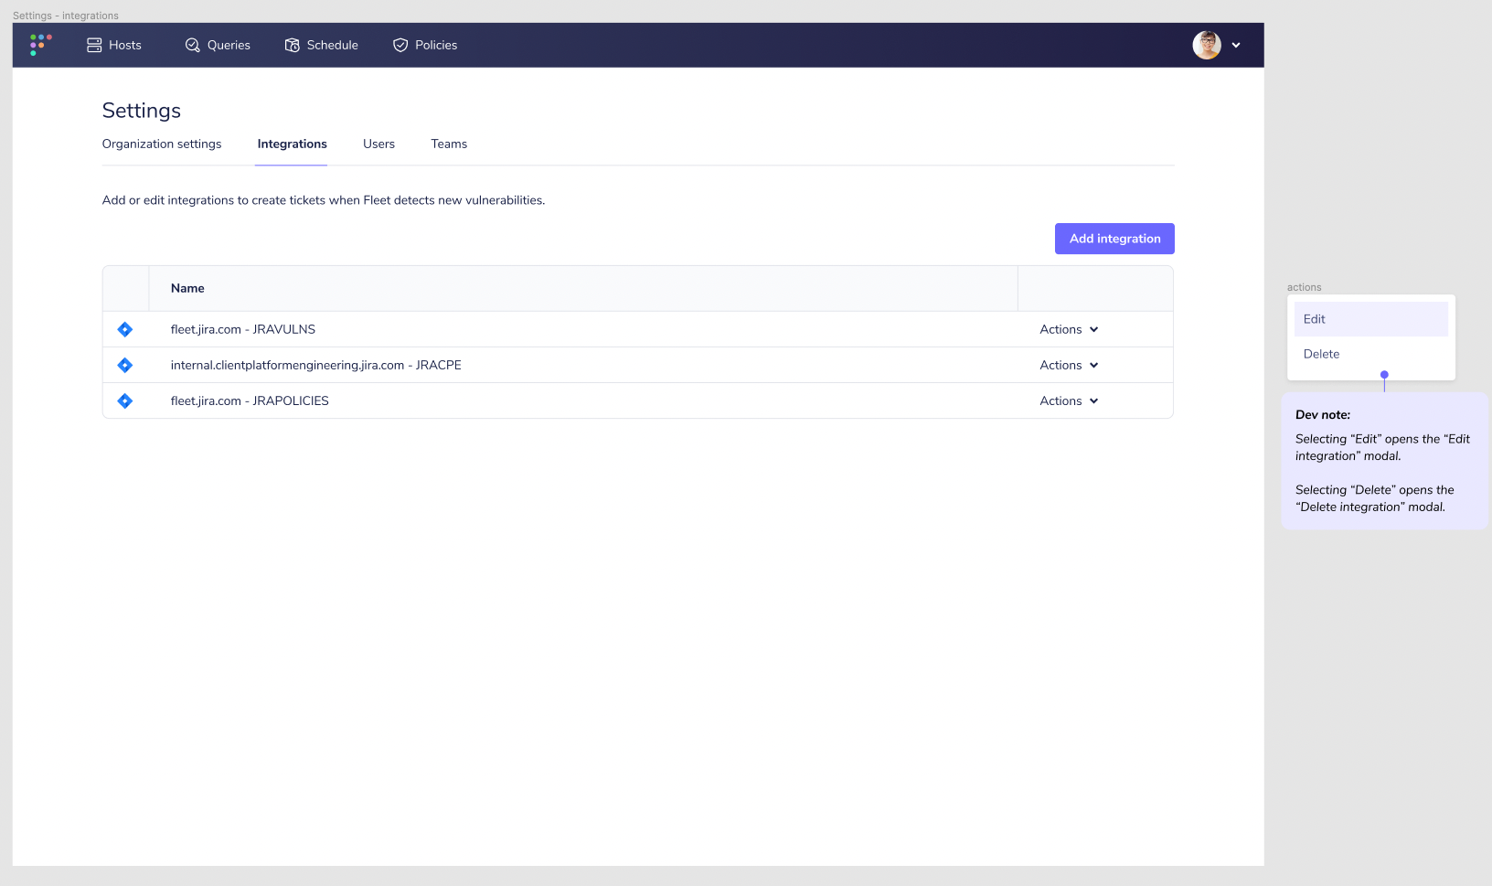Click the Policies shield icon
Viewport: 1492px width, 886px height.
(400, 44)
